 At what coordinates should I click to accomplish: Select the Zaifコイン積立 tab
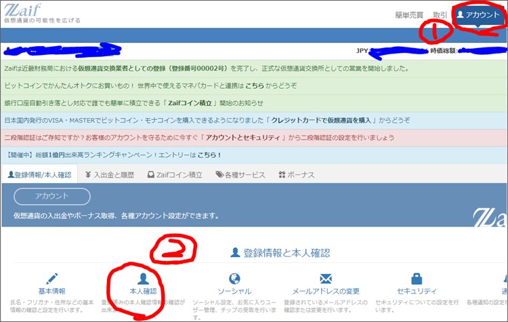click(175, 175)
